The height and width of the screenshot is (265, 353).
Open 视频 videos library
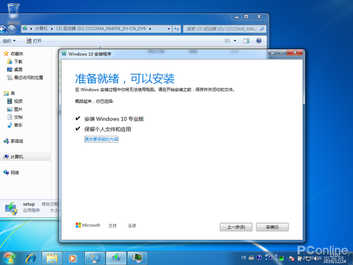pos(15,101)
